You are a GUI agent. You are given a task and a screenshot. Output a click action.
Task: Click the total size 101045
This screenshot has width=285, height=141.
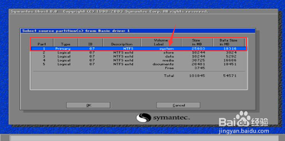point(197,76)
